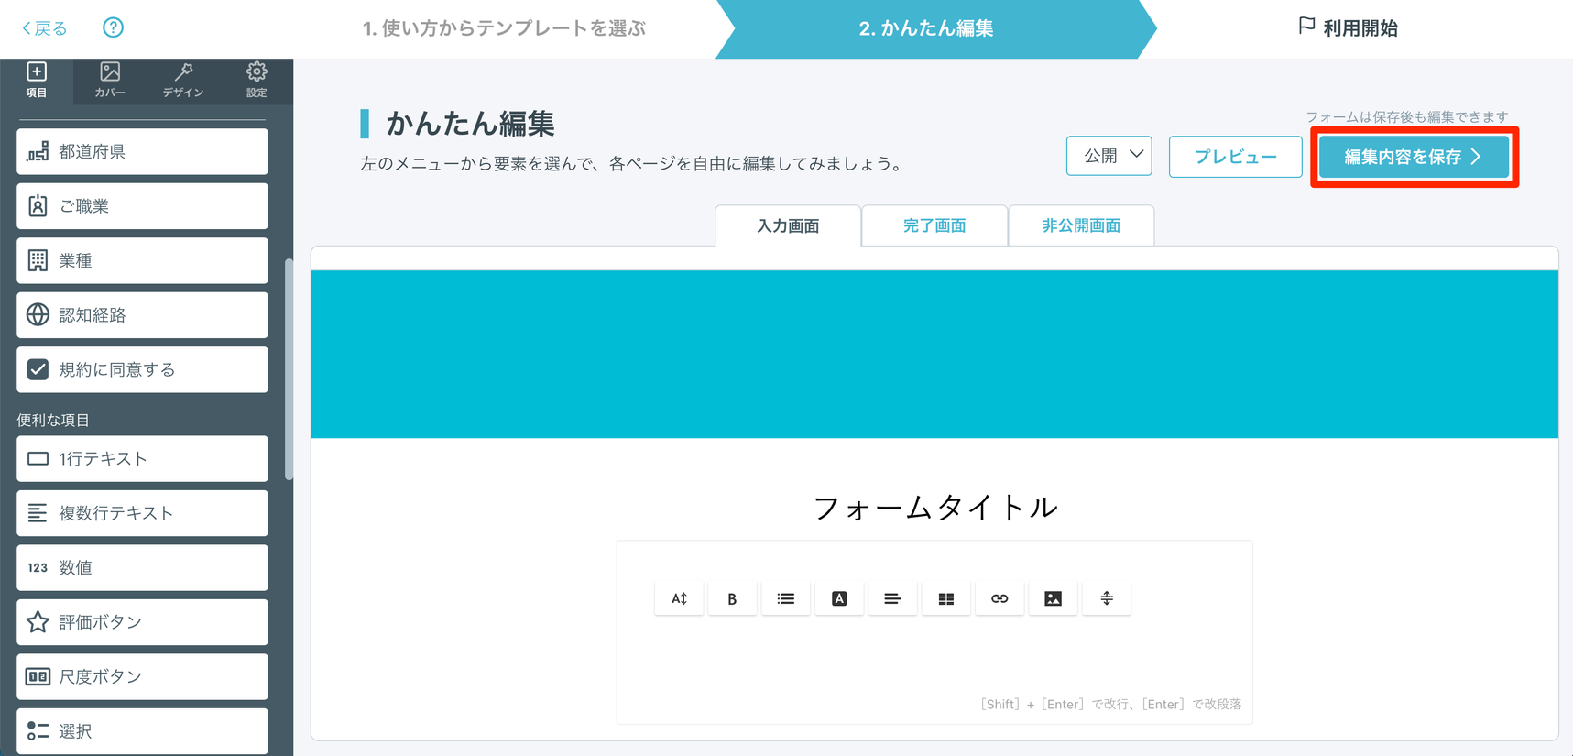Switch to the 完了画面 tab
The image size is (1573, 756).
pyautogui.click(x=934, y=225)
